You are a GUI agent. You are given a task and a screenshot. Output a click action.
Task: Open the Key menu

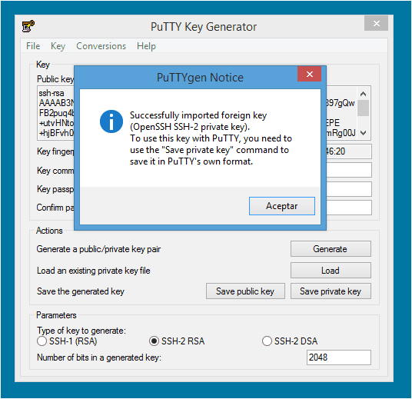[x=58, y=46]
